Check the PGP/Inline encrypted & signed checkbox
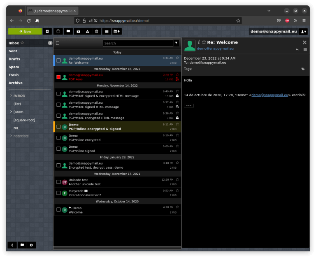The height and width of the screenshot is (258, 316). click(58, 127)
